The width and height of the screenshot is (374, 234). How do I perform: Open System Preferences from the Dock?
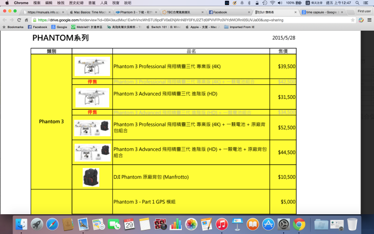point(284,224)
